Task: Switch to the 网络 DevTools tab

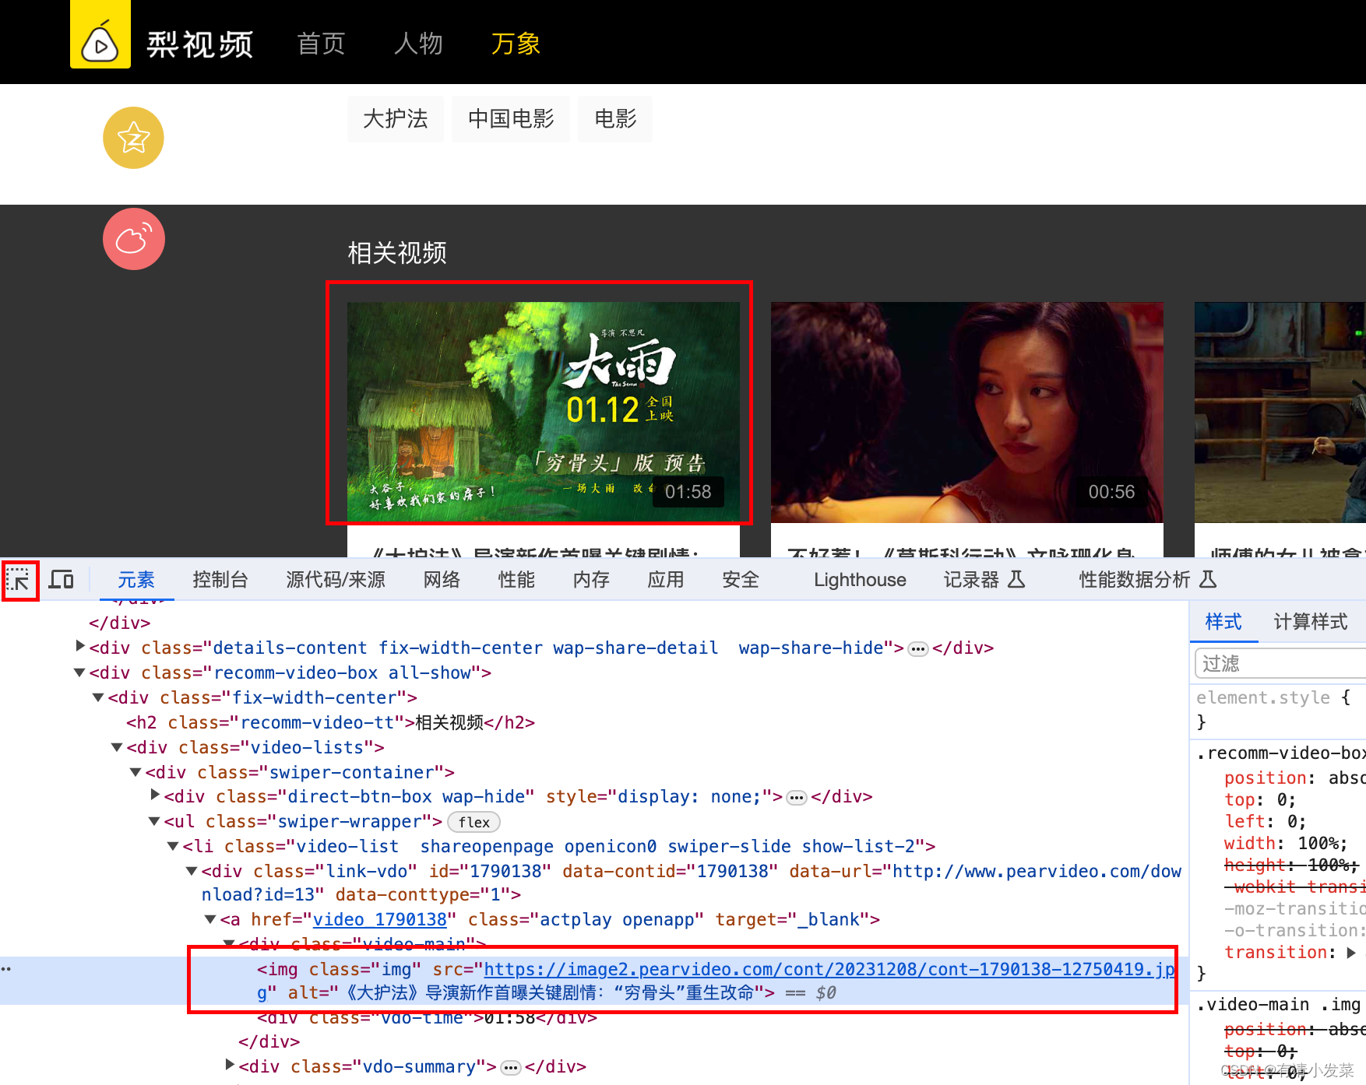Action: click(442, 580)
